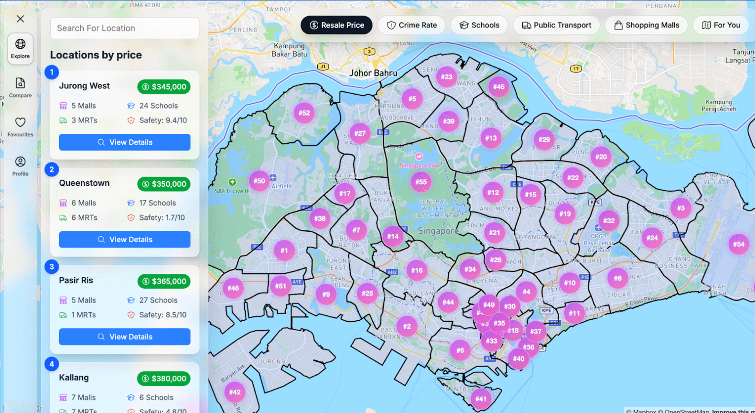755x413 pixels.
Task: Click the #54 map marker
Action: point(738,244)
